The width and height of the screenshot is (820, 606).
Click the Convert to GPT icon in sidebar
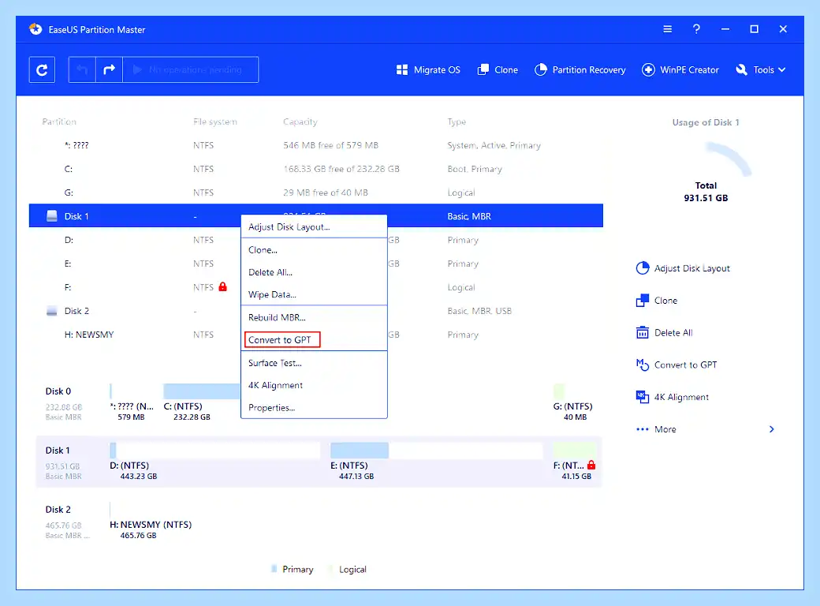click(642, 365)
